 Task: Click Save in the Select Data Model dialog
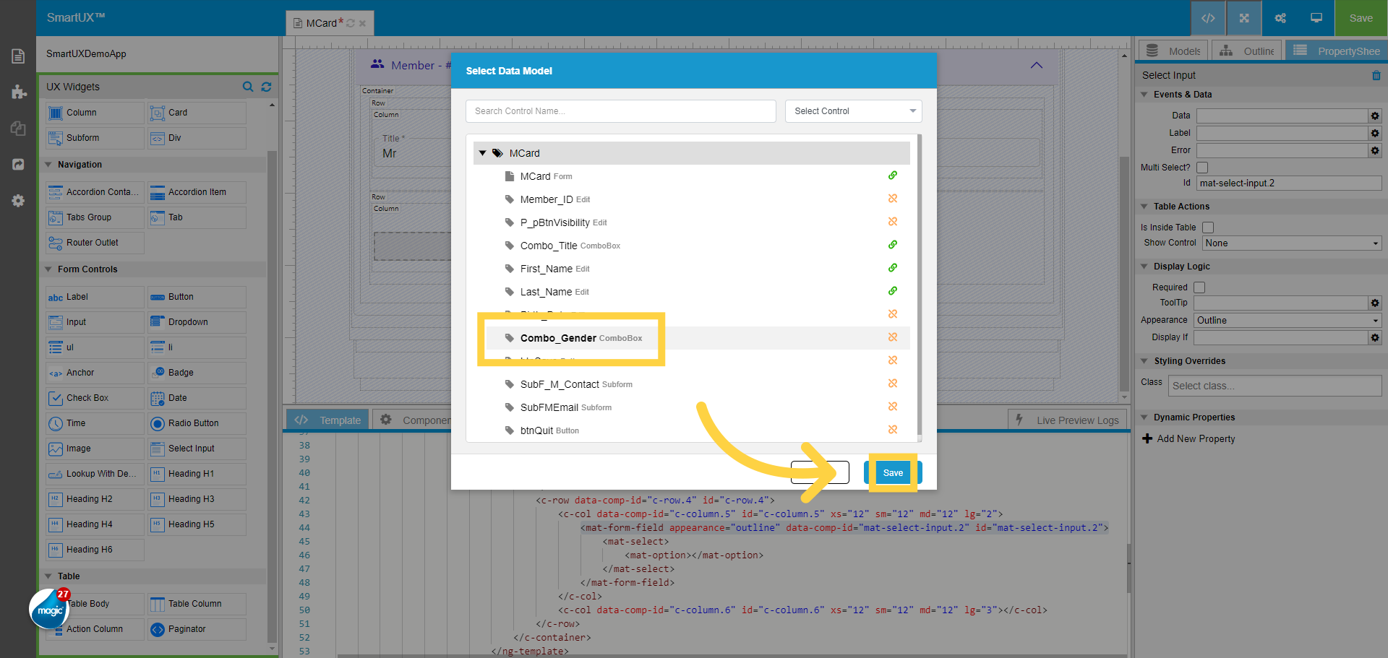point(893,472)
